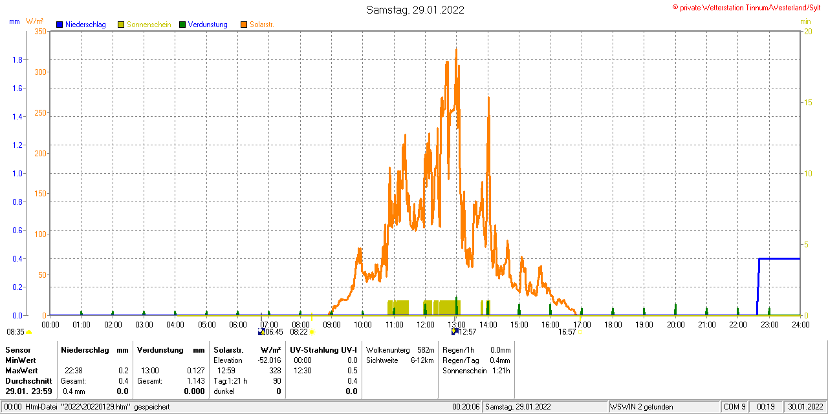Click the dunkel label
Screen dimensions: 828x414
tap(224, 391)
